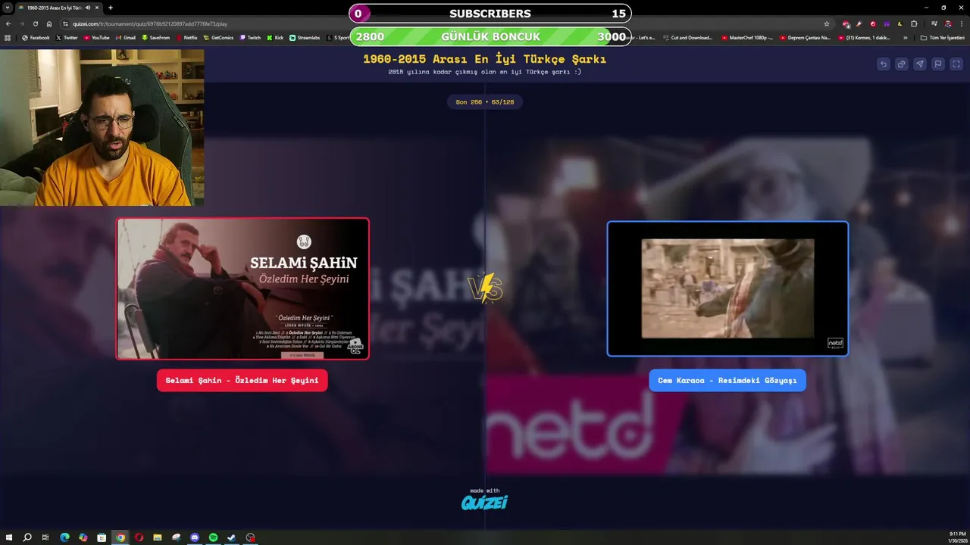Open a new browser tab

tap(111, 8)
